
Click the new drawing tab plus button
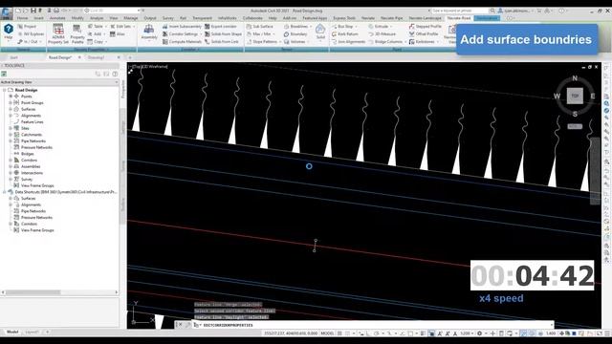tap(130, 57)
